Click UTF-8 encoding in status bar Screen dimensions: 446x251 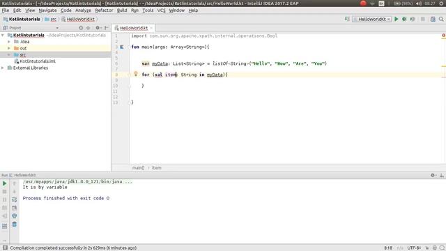point(414,248)
